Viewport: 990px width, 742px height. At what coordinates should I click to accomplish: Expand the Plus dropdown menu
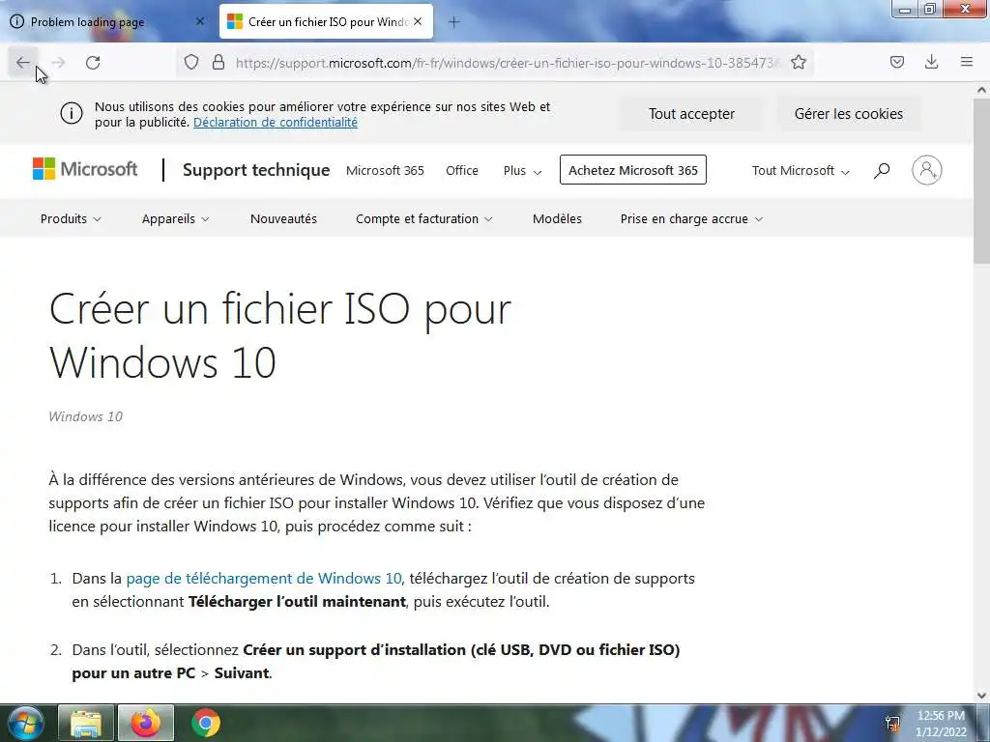coord(522,170)
